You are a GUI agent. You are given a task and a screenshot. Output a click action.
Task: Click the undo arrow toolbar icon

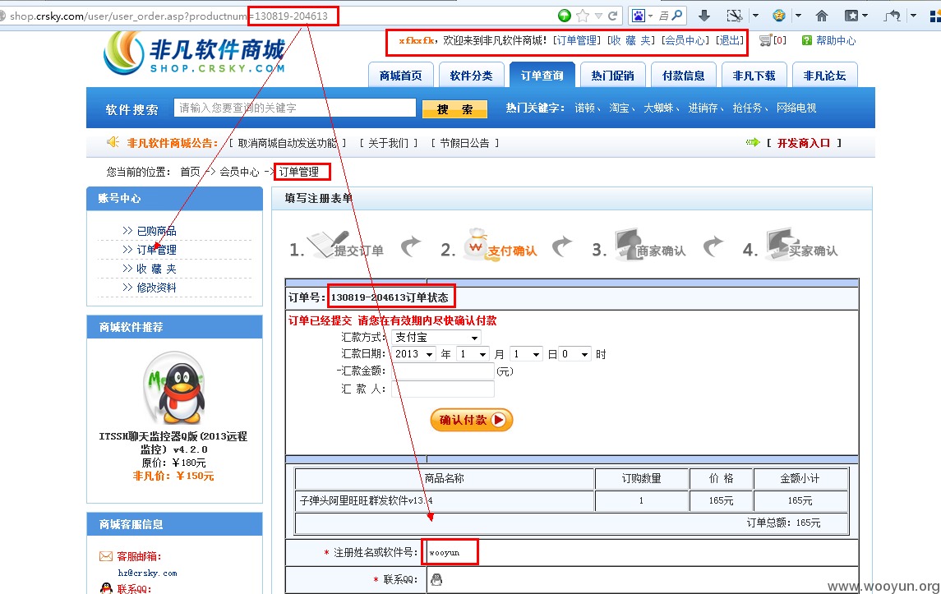coord(893,16)
